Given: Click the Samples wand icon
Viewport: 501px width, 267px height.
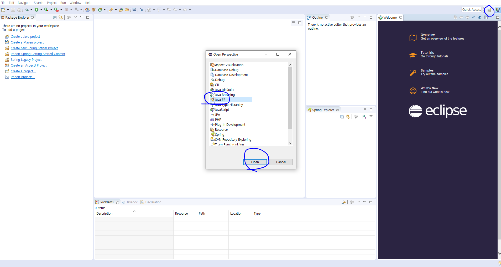Looking at the screenshot, I should (x=413, y=73).
